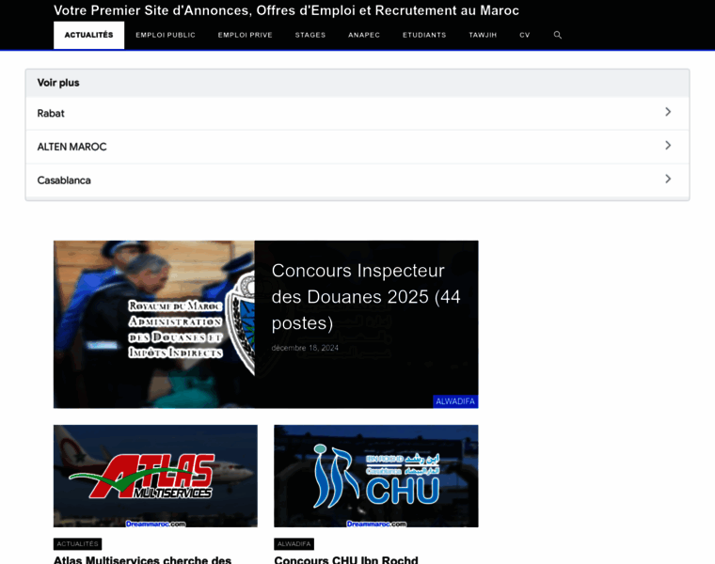Open the CHU Ibn Rochd article thumbnail
Image resolution: width=715 pixels, height=564 pixels.
pyautogui.click(x=375, y=476)
